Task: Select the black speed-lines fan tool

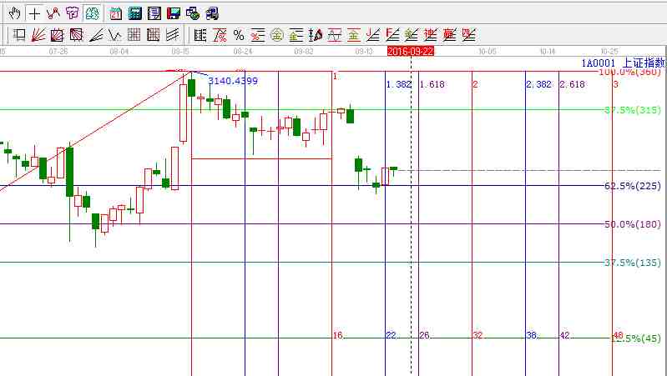Action: tap(96, 35)
